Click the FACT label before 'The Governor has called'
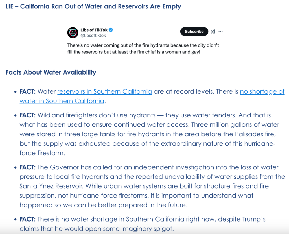Image resolution: width=289 pixels, height=234 pixels. [28, 167]
